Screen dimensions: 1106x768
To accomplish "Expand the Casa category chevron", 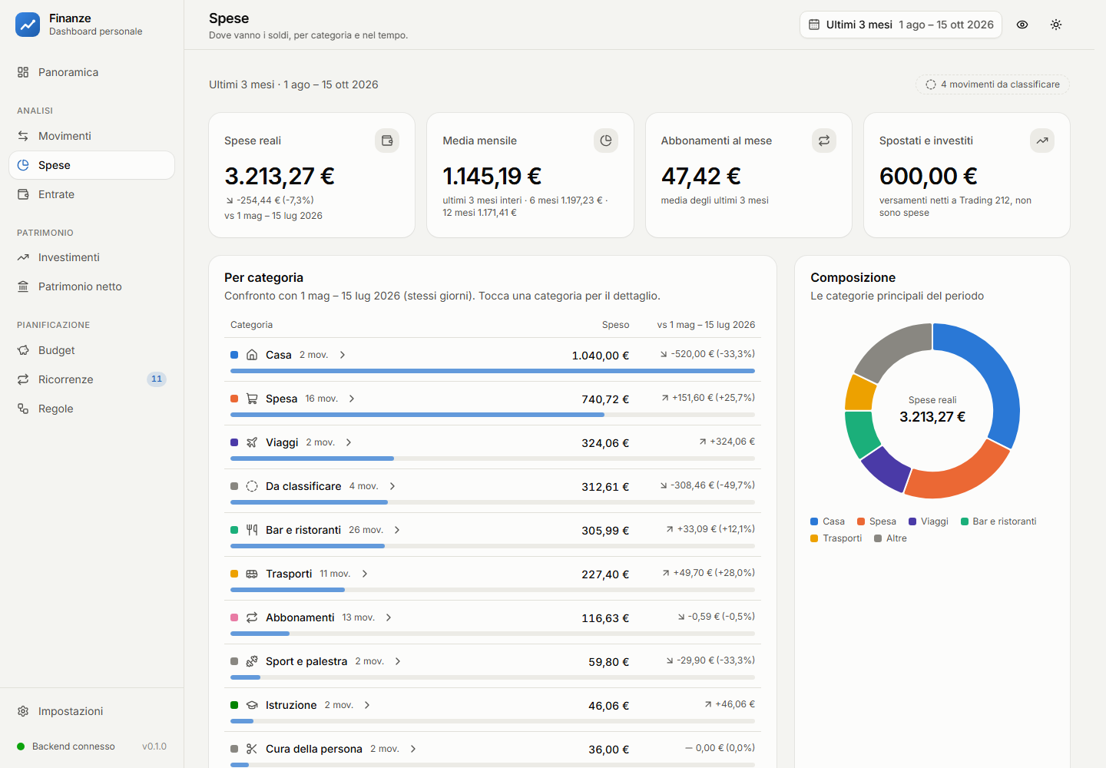I will pos(343,355).
